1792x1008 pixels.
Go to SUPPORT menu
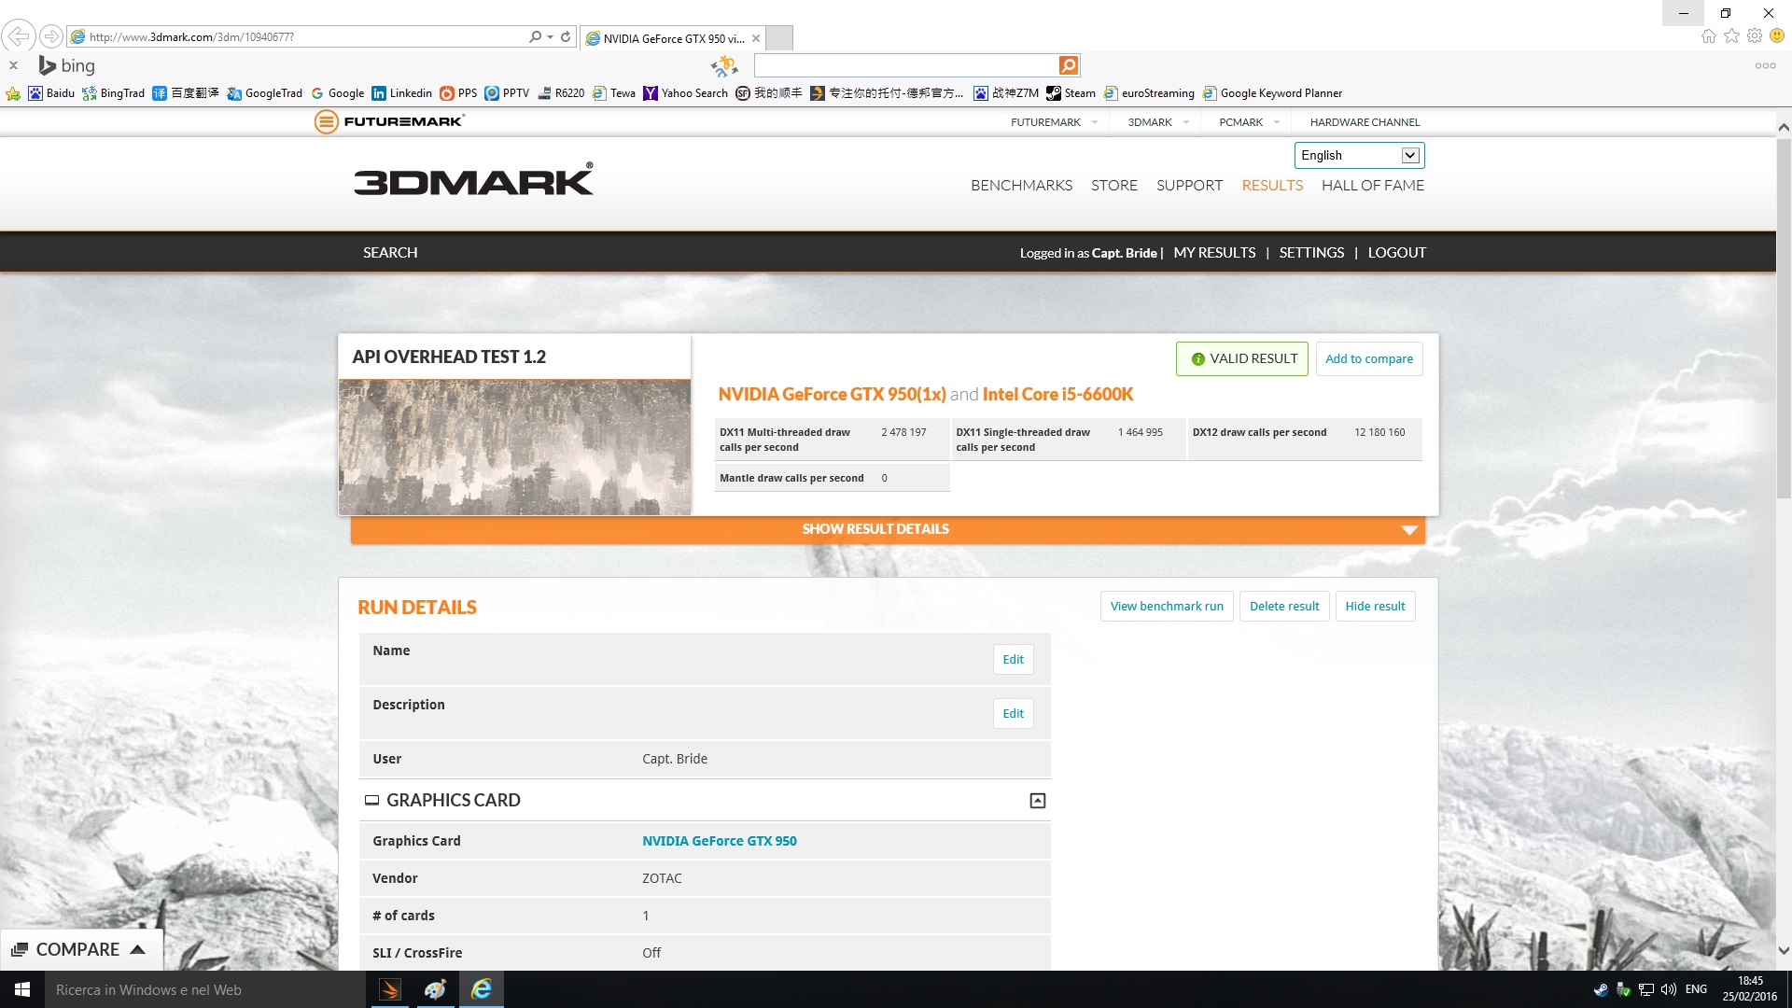point(1189,186)
